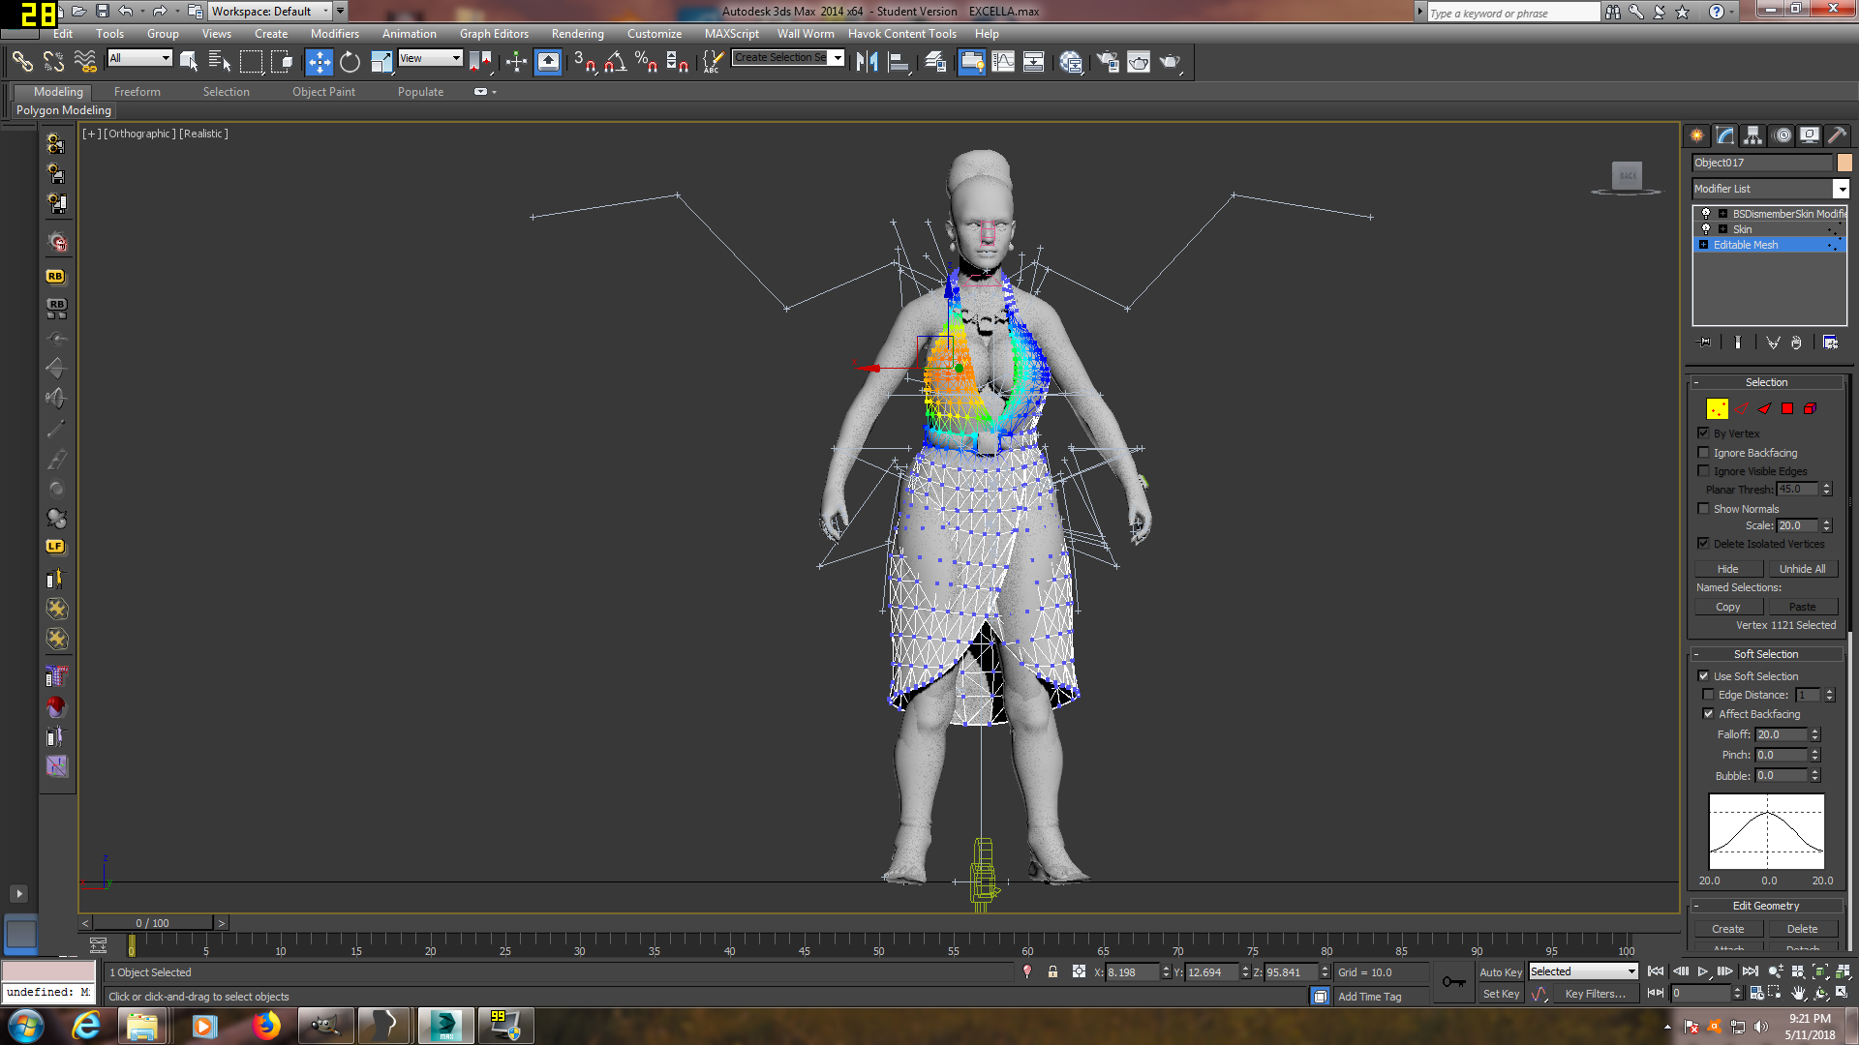
Task: Open the Render Setup teapot icon
Action: pos(1108,62)
